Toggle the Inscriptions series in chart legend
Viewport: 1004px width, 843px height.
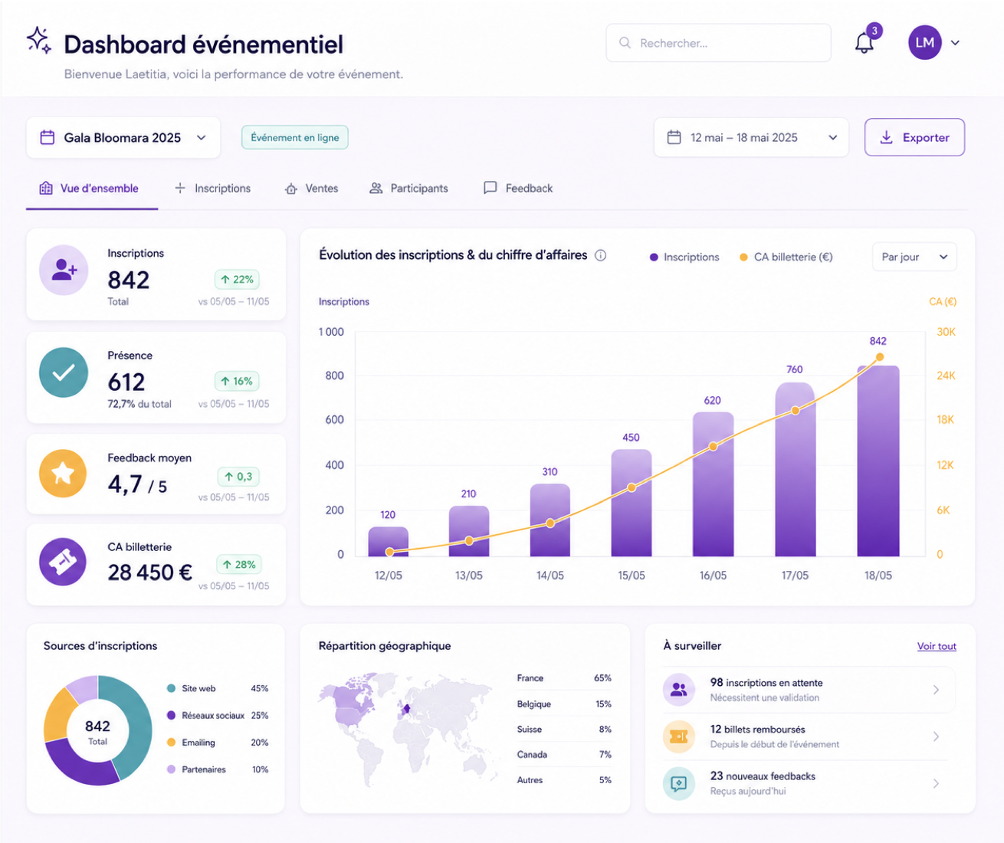click(684, 257)
